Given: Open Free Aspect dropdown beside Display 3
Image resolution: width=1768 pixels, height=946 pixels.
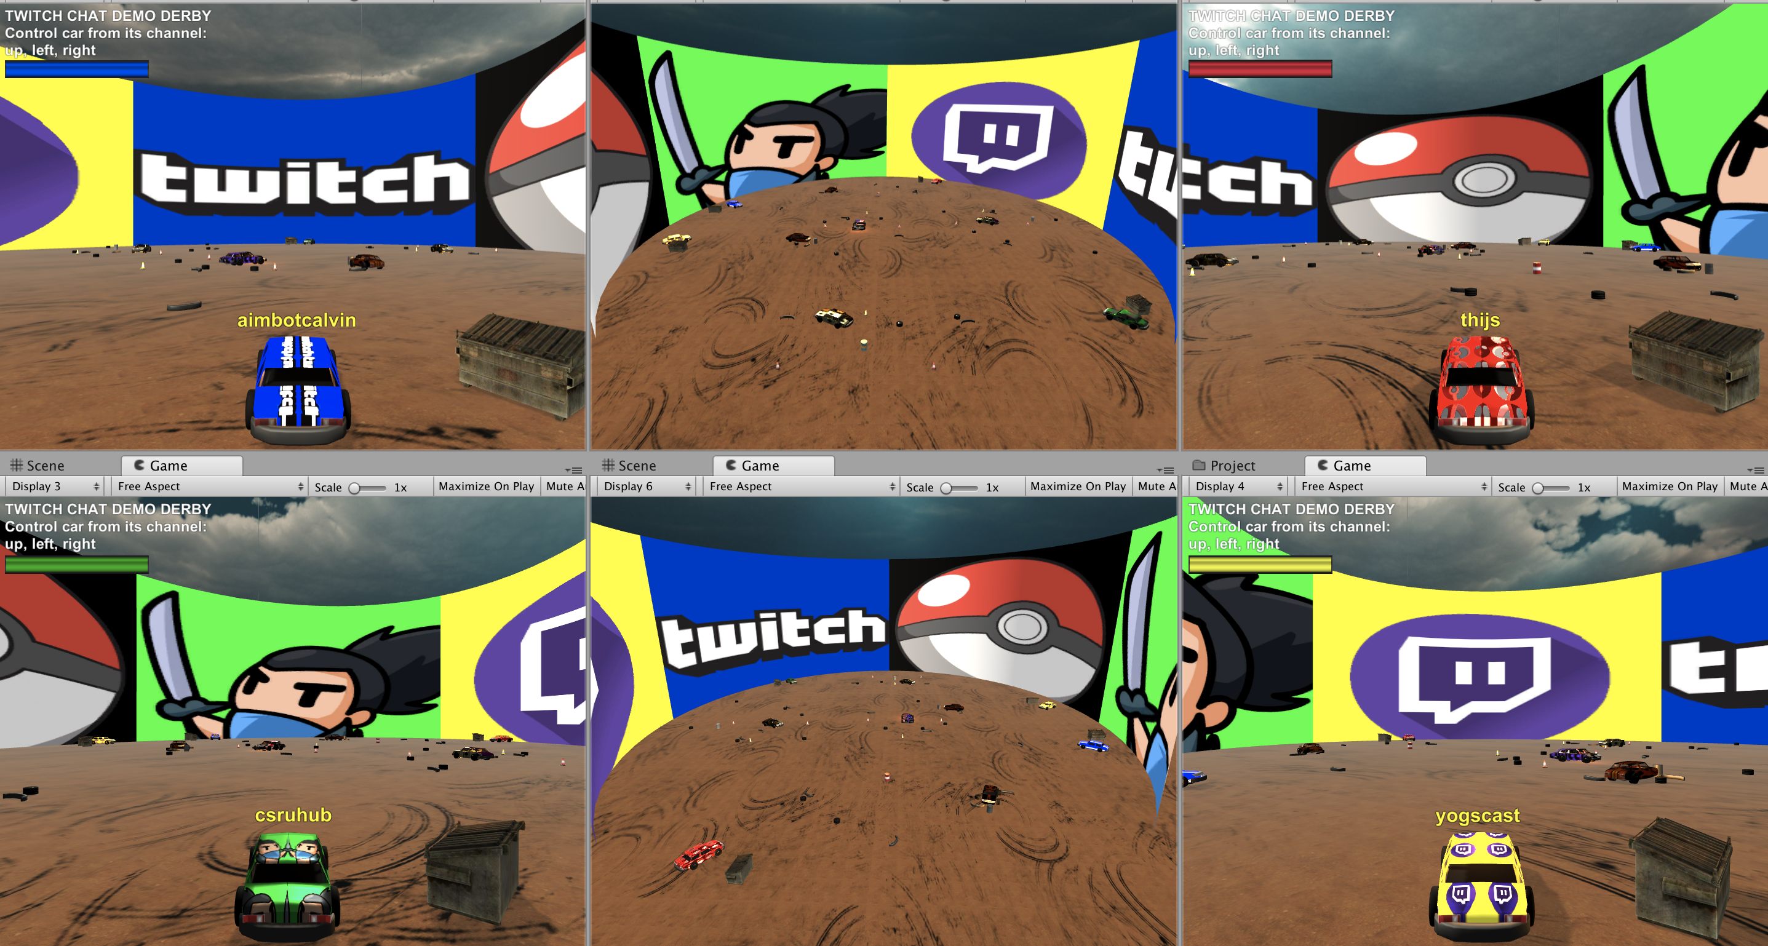Looking at the screenshot, I should 209,487.
